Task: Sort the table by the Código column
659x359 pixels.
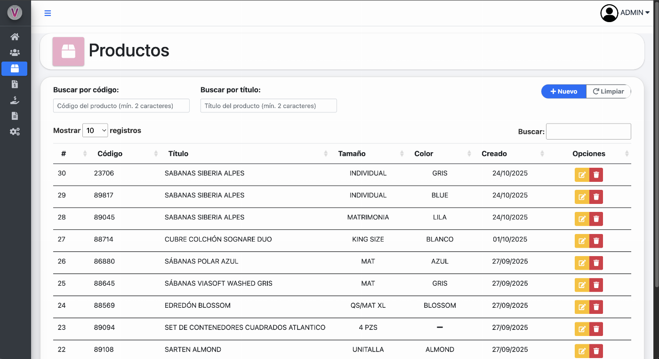Action: pos(109,154)
